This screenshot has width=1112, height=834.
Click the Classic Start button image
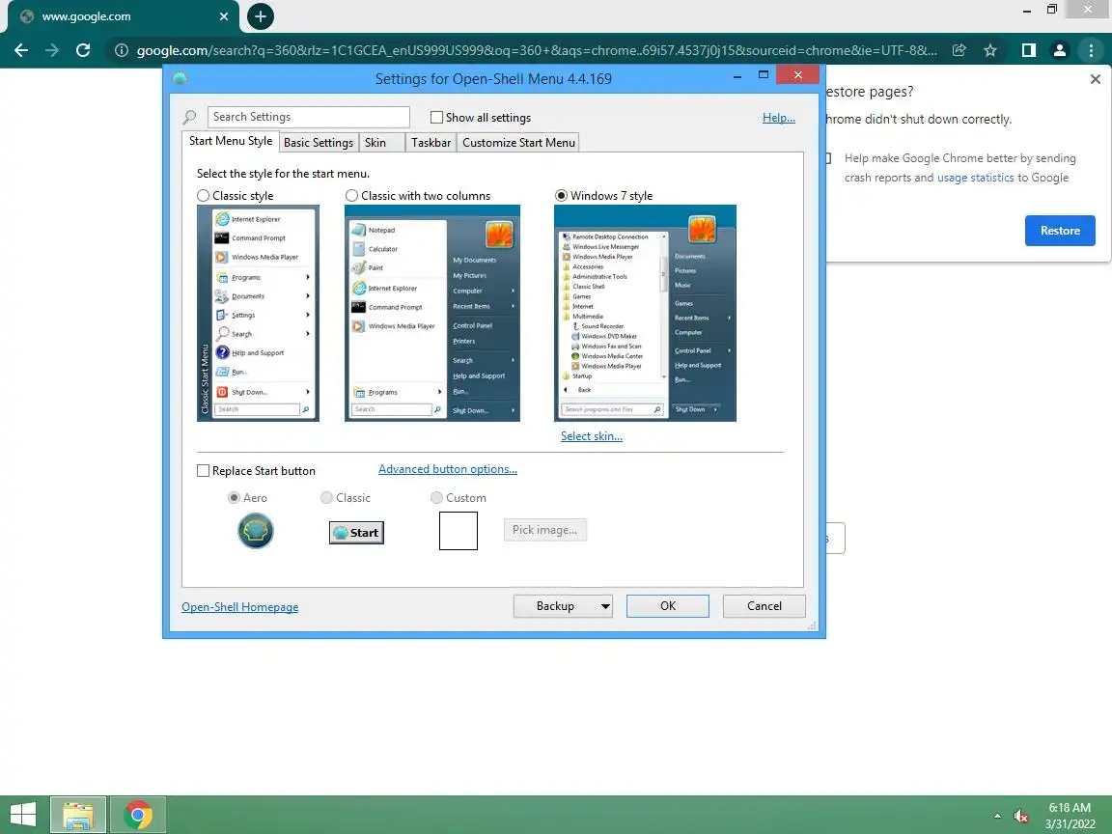[x=356, y=533]
